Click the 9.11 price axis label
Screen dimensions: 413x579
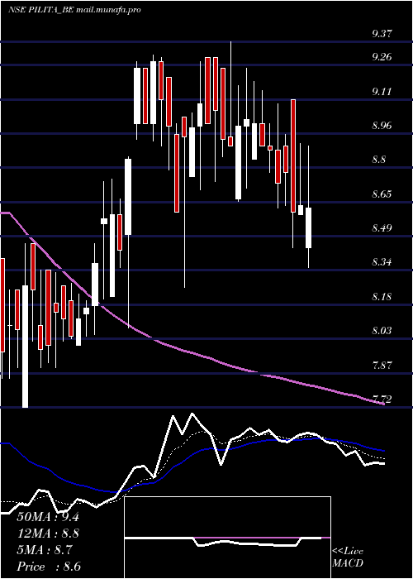(x=382, y=92)
